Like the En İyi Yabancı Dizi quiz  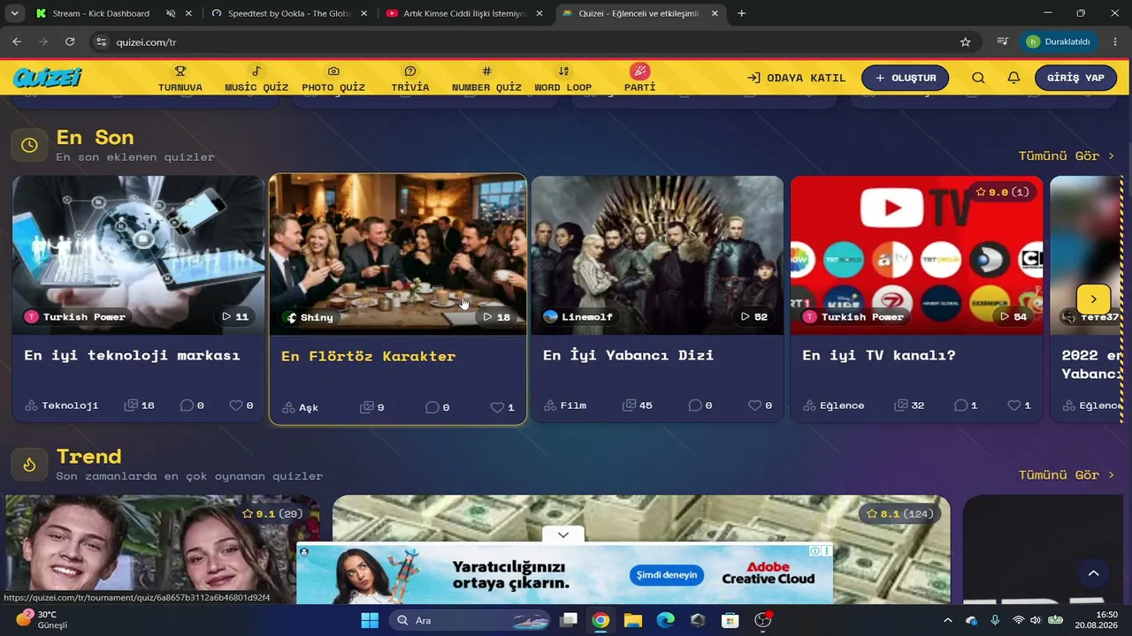click(x=761, y=405)
